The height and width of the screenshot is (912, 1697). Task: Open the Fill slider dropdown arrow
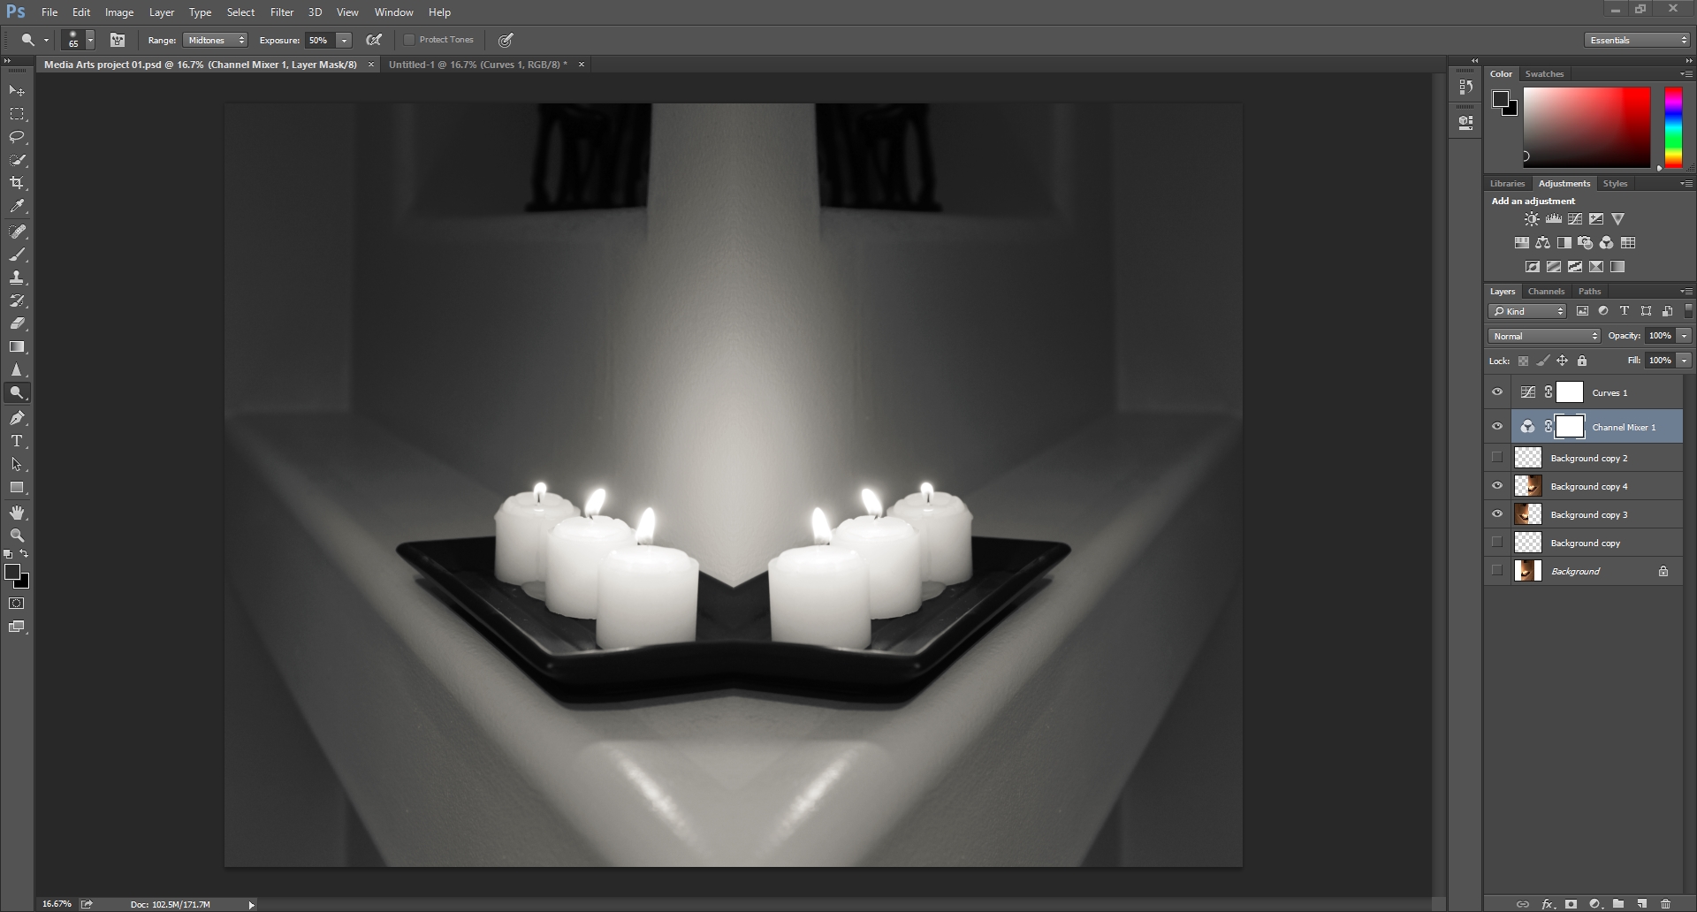pos(1684,361)
